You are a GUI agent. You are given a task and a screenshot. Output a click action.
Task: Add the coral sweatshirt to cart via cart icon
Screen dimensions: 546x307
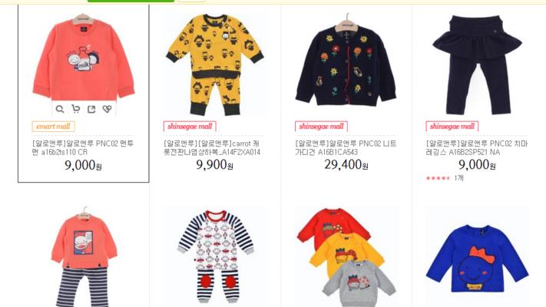click(x=75, y=109)
